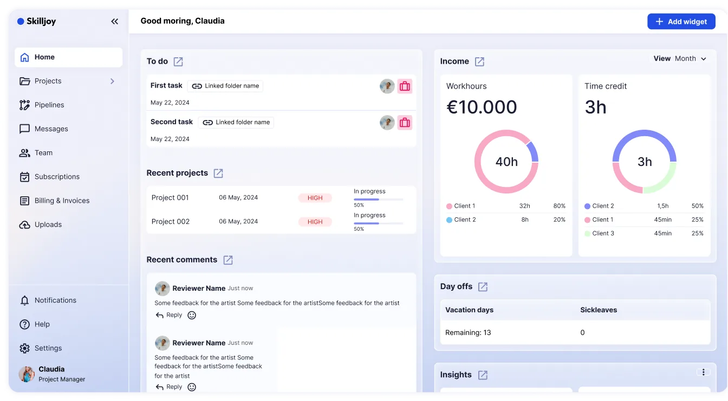Open Recent comments expand icon

click(x=228, y=260)
